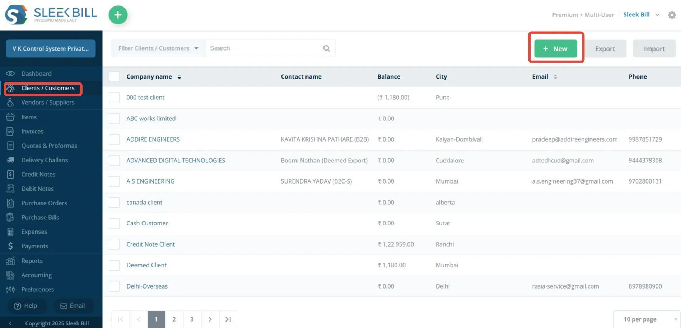The image size is (681, 328).
Task: Open the Delhi-Overseas client link
Action: (147, 286)
